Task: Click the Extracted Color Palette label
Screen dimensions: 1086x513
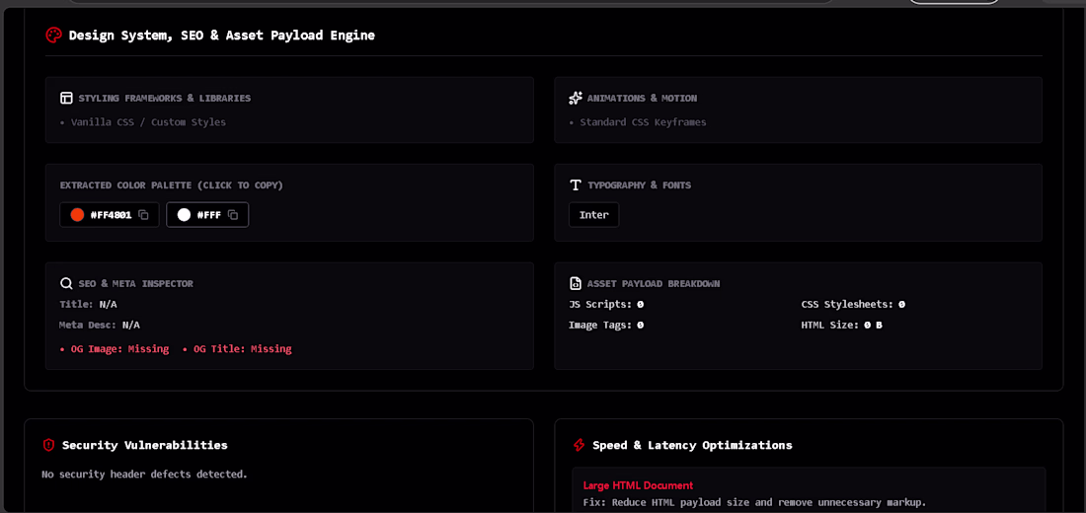Action: click(x=172, y=184)
